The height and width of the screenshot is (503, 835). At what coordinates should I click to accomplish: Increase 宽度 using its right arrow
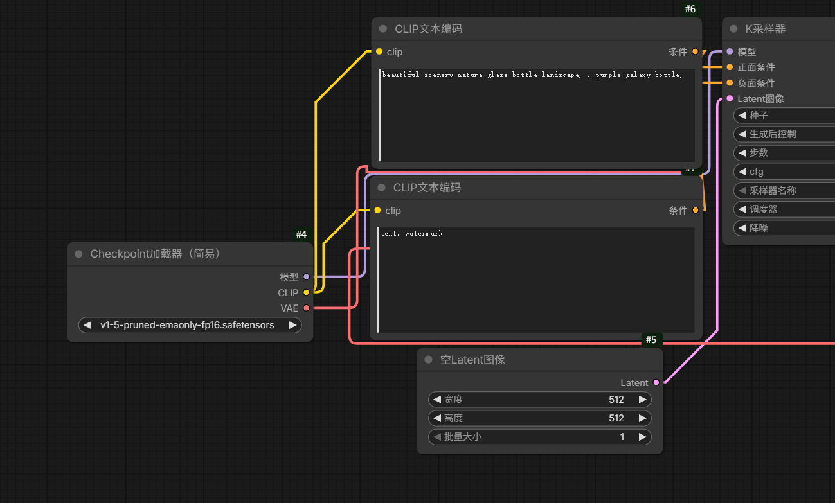click(x=642, y=400)
